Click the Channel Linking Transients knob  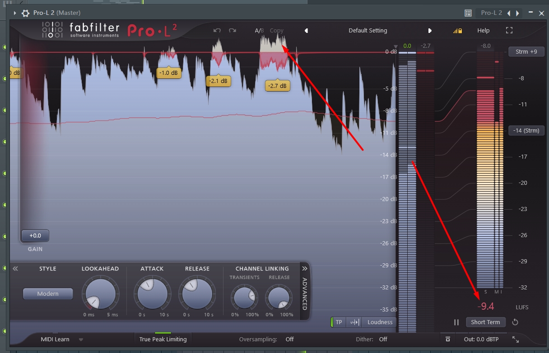[244, 298]
